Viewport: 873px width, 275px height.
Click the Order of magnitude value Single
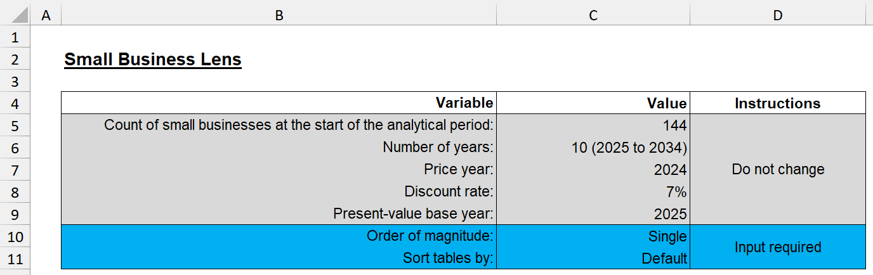666,236
